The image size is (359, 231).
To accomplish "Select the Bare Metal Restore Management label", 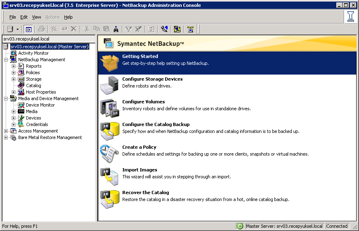I will tap(50, 137).
